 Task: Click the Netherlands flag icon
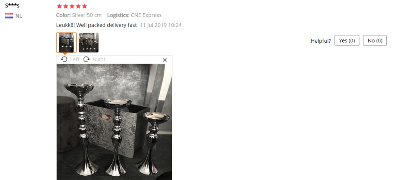(x=9, y=16)
